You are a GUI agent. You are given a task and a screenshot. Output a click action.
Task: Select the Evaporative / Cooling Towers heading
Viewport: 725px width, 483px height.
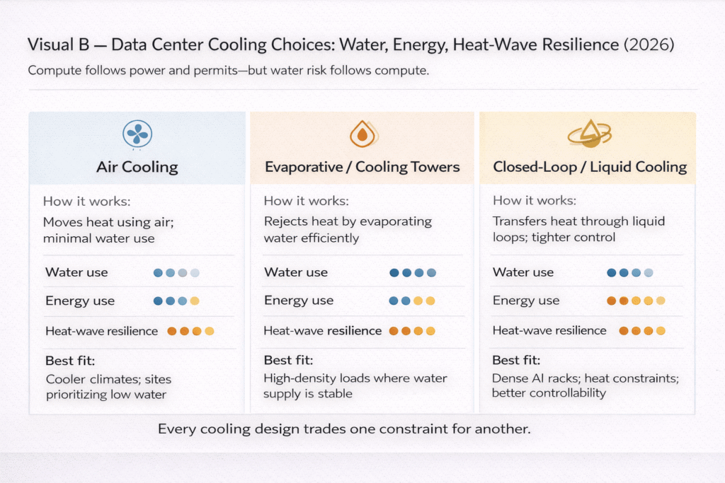point(362,168)
